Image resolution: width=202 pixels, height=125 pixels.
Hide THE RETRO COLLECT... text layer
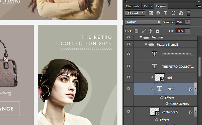point(128,66)
